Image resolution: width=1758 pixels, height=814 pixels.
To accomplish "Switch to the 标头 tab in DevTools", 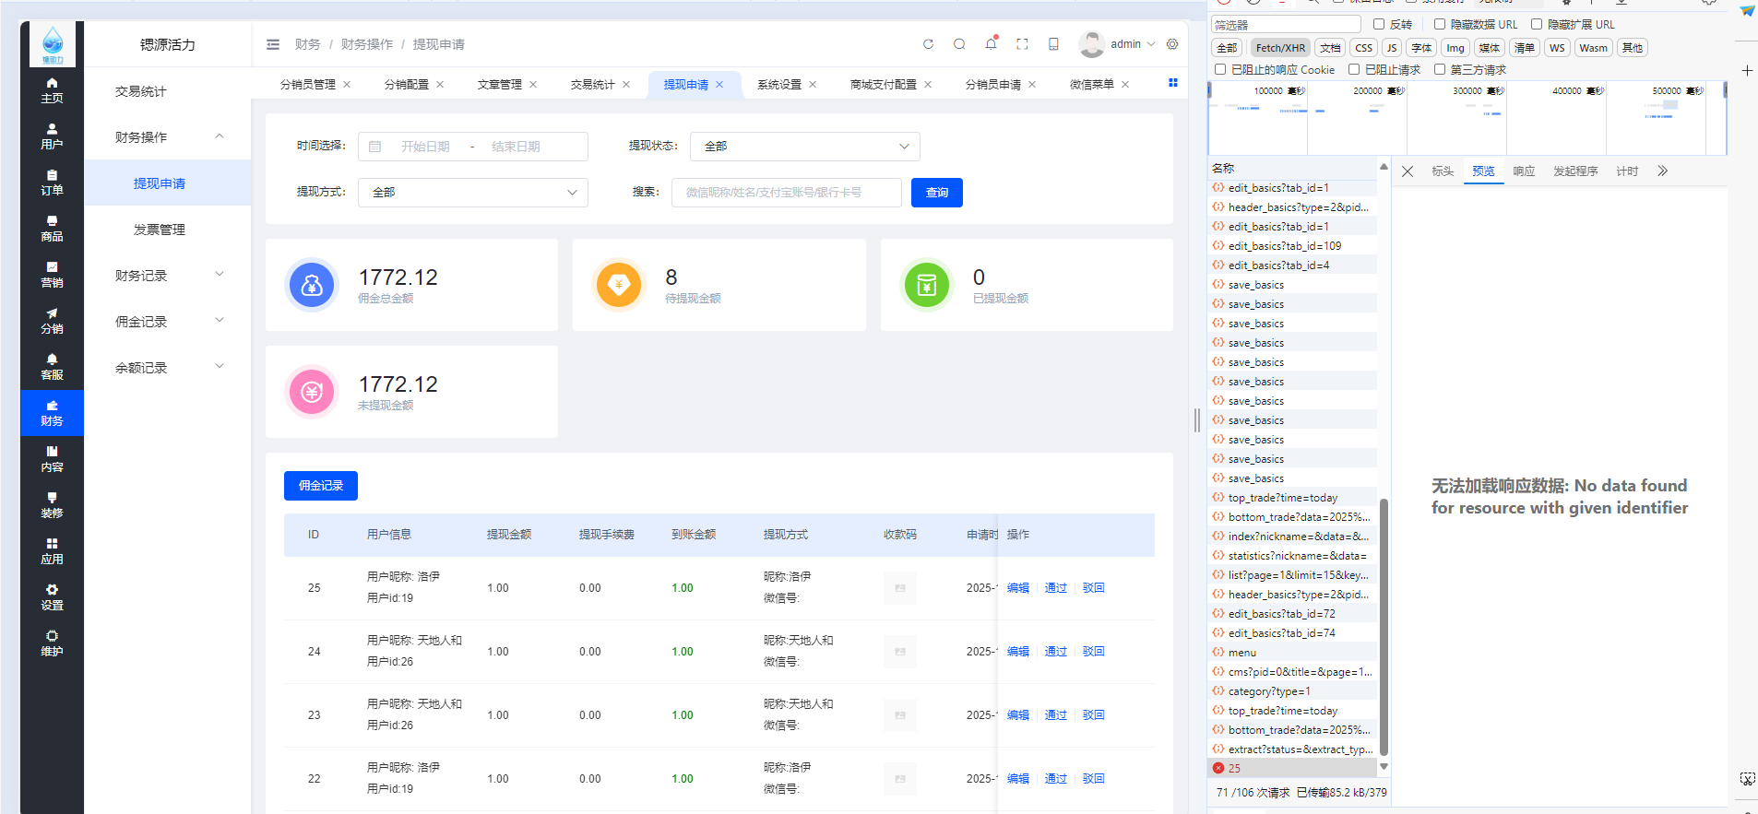I will coord(1443,171).
